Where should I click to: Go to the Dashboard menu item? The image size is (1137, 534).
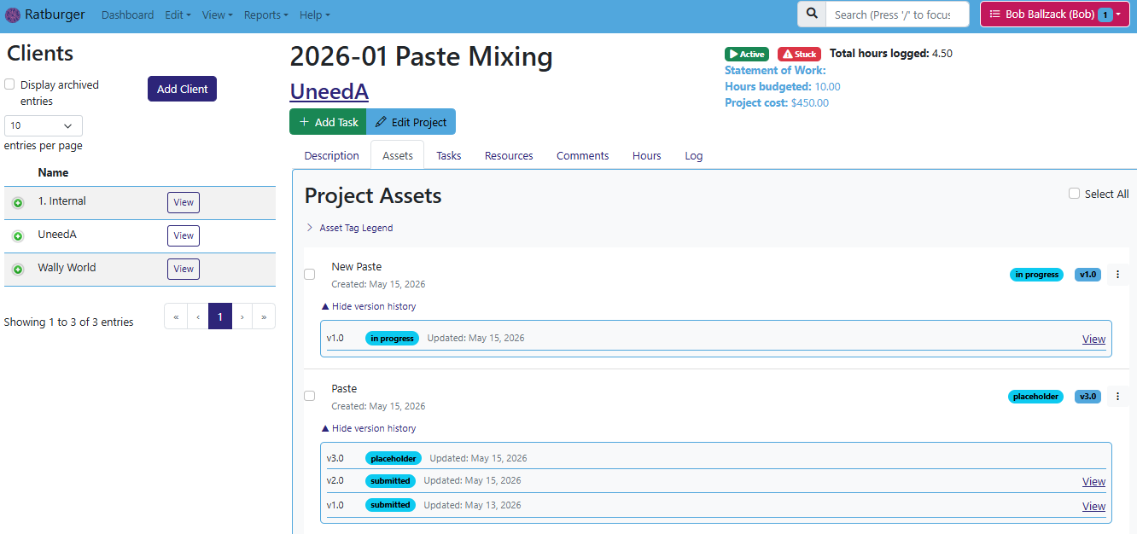click(128, 15)
